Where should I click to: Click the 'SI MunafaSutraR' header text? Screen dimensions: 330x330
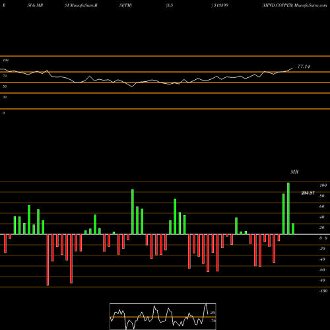click(81, 5)
